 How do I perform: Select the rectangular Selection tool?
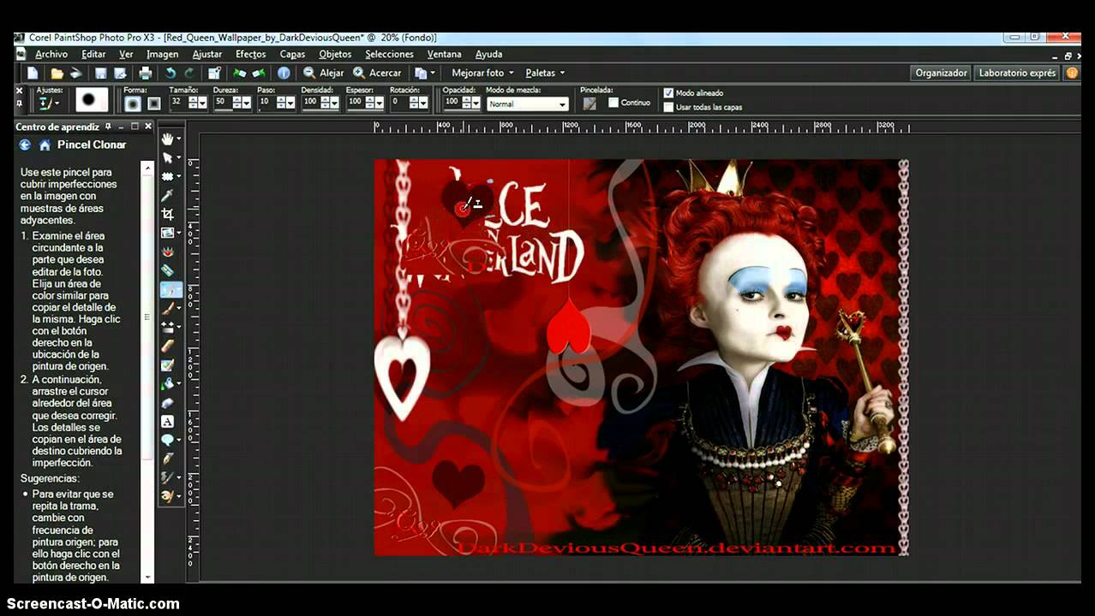click(x=168, y=176)
